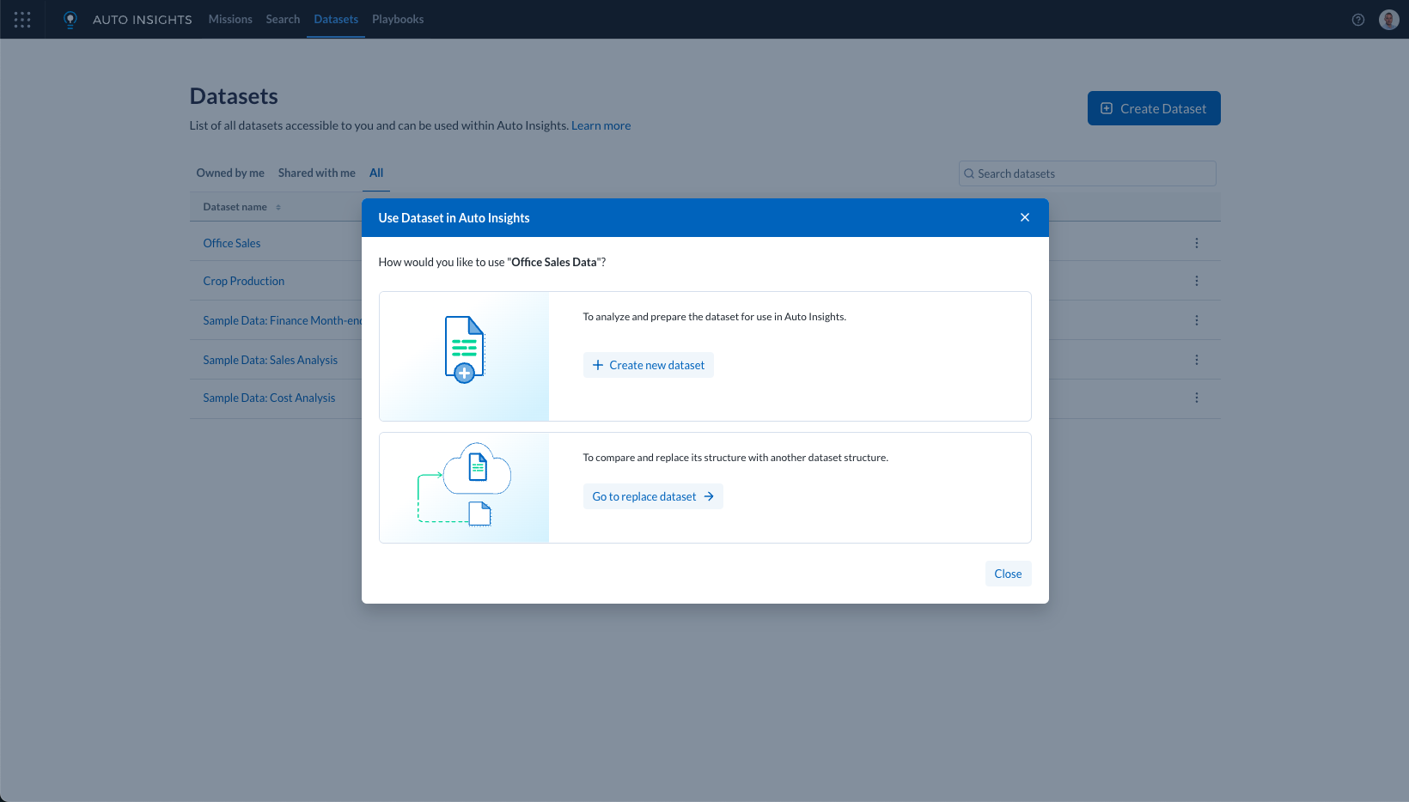The width and height of the screenshot is (1409, 802).
Task: Open the user profile avatar
Action: 1388,20
